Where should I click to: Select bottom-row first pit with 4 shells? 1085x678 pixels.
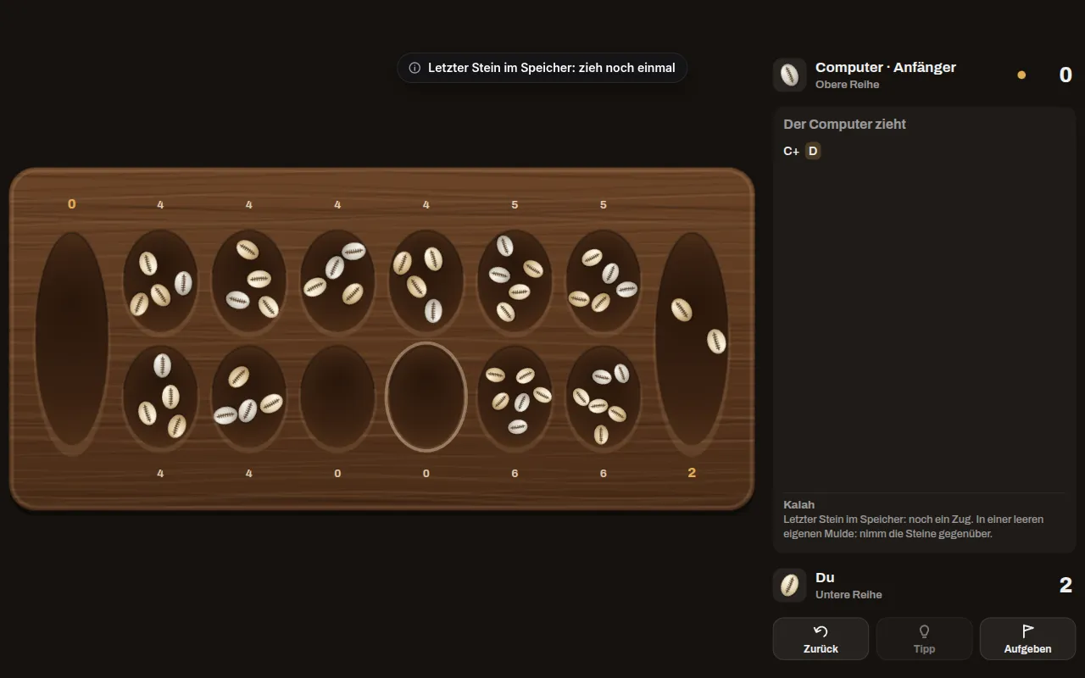pos(160,397)
